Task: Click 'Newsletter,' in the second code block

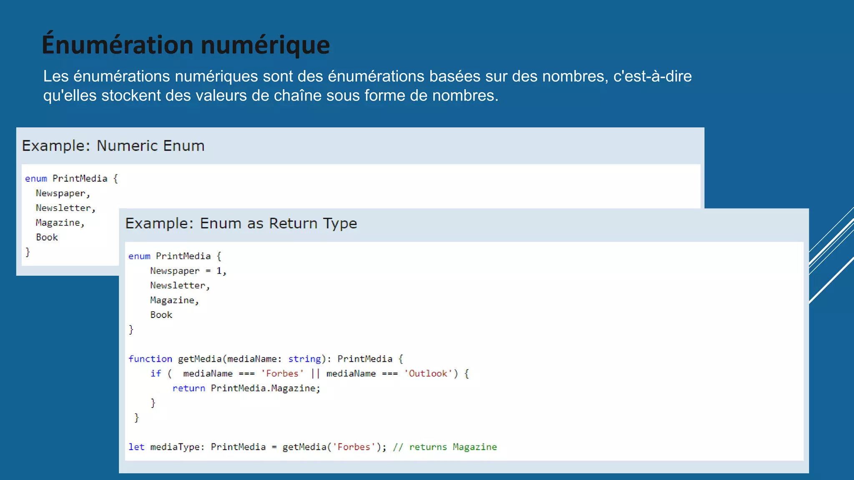Action: [180, 285]
